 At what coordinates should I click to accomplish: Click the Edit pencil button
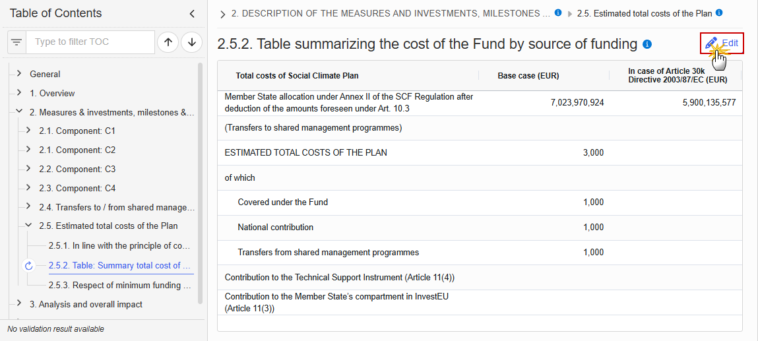click(x=721, y=43)
